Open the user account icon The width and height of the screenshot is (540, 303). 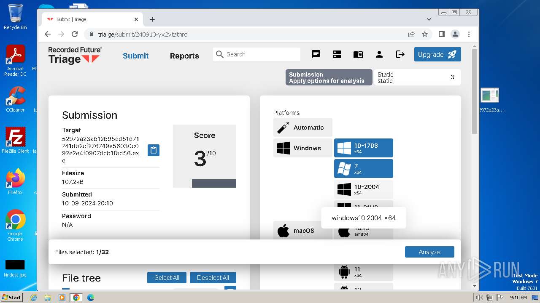pyautogui.click(x=379, y=54)
